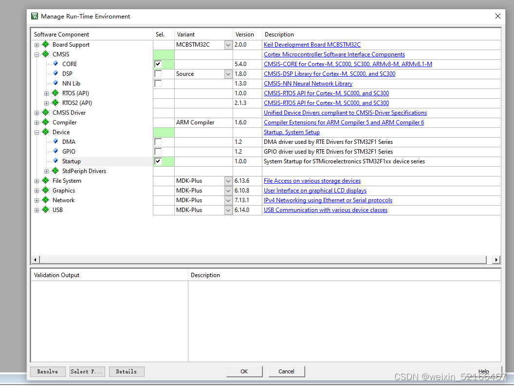Enable the NN Lib component checkbox
This screenshot has height=386, width=514.
158,84
